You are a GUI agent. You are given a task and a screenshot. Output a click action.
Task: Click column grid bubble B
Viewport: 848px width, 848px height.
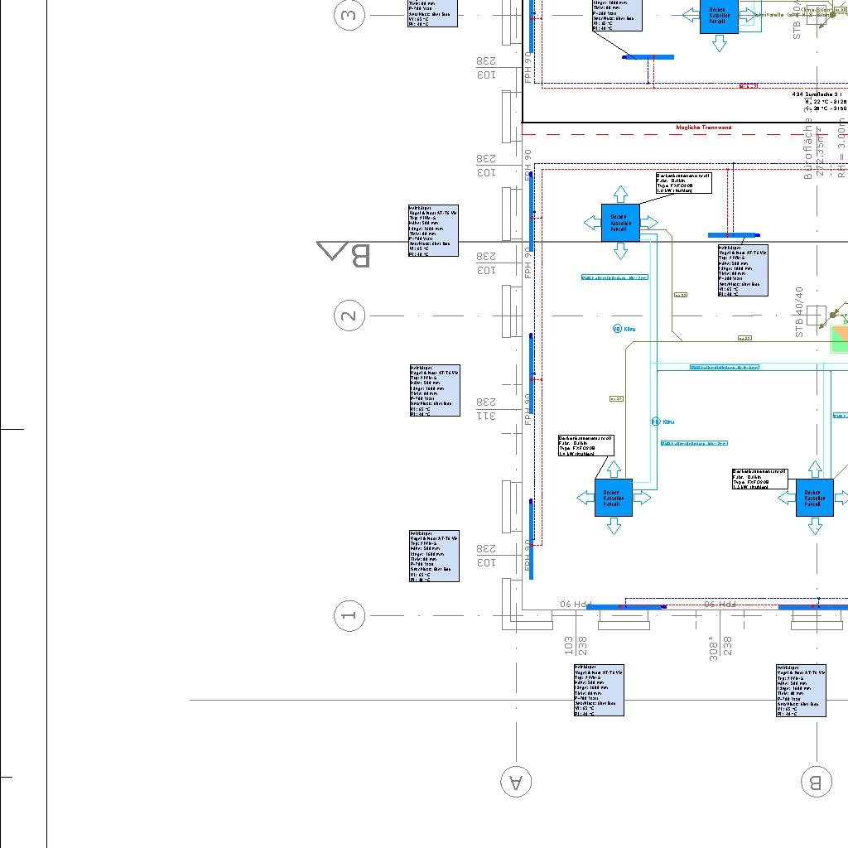point(816,781)
